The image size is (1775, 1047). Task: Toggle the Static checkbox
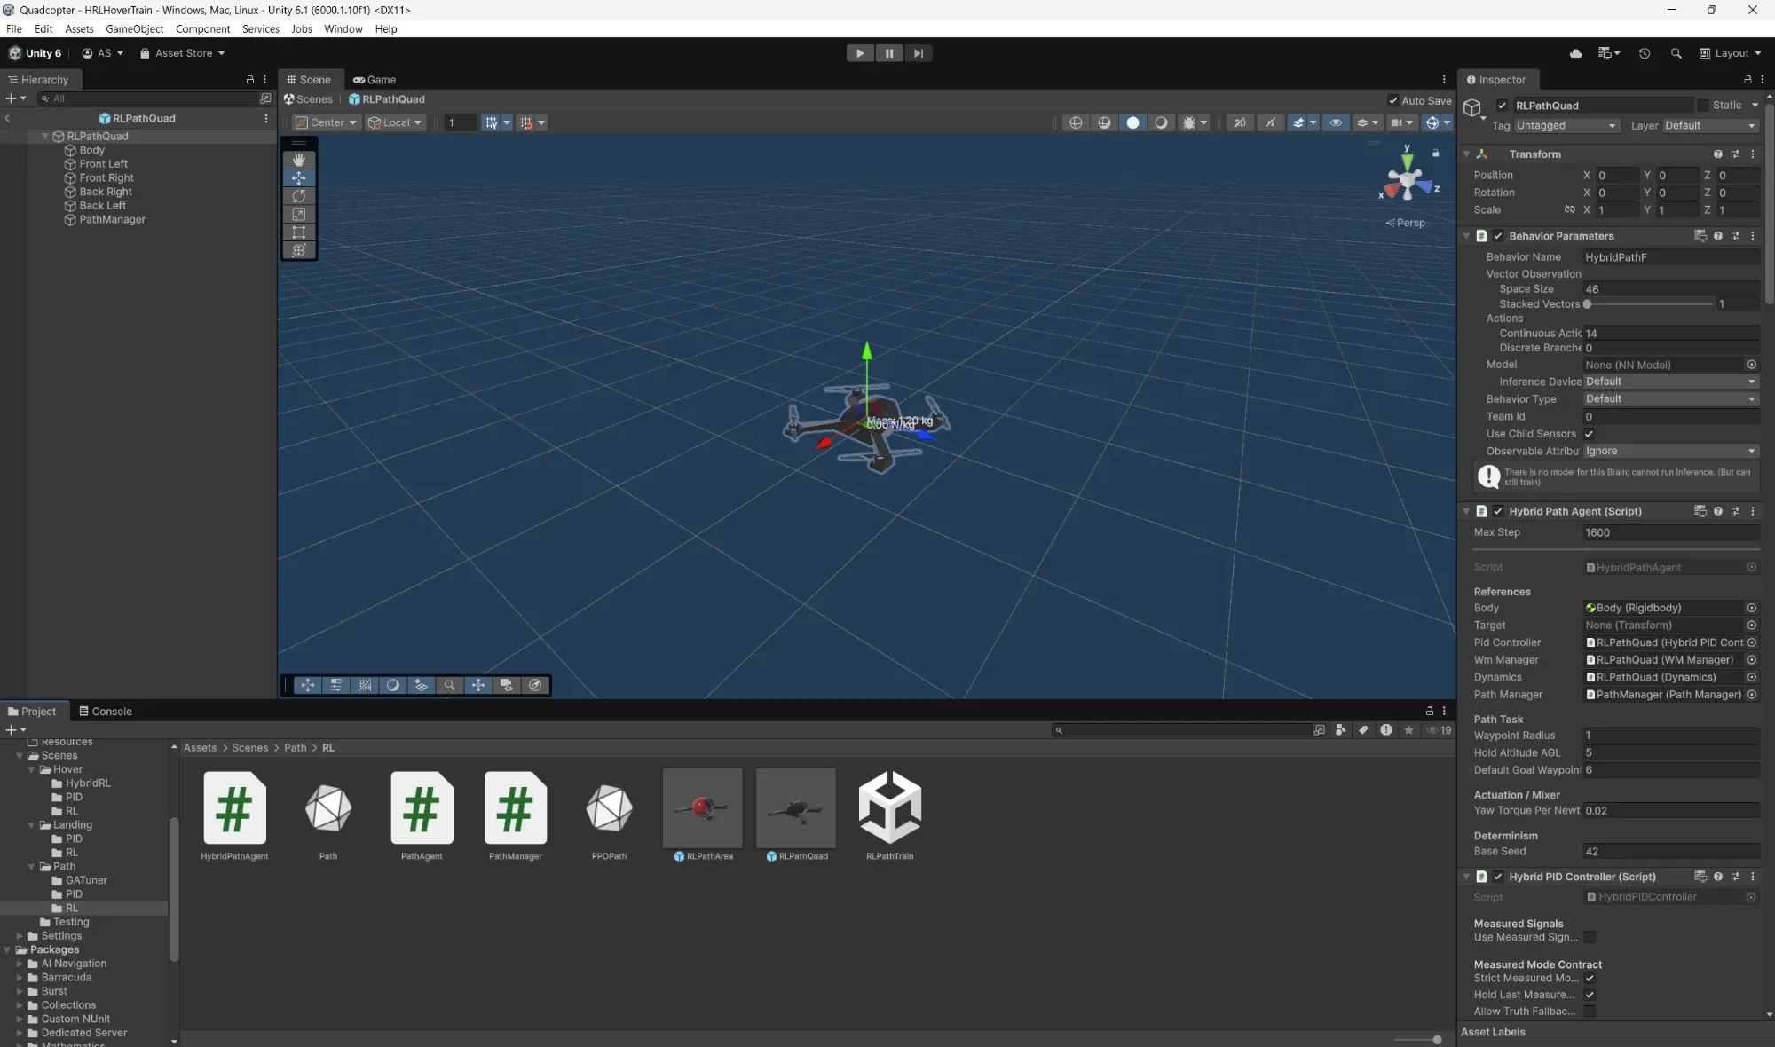pyautogui.click(x=1703, y=106)
